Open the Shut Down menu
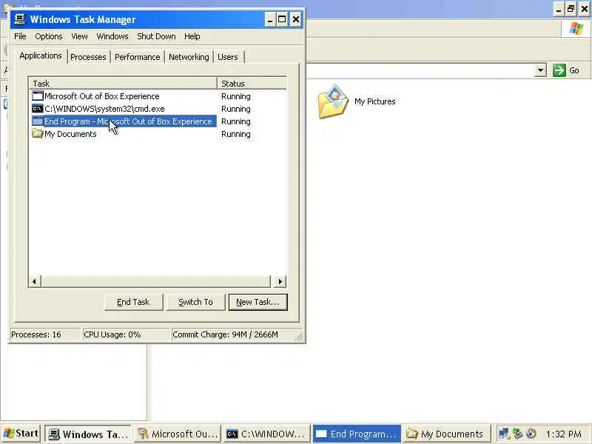592x444 pixels. pyautogui.click(x=156, y=36)
